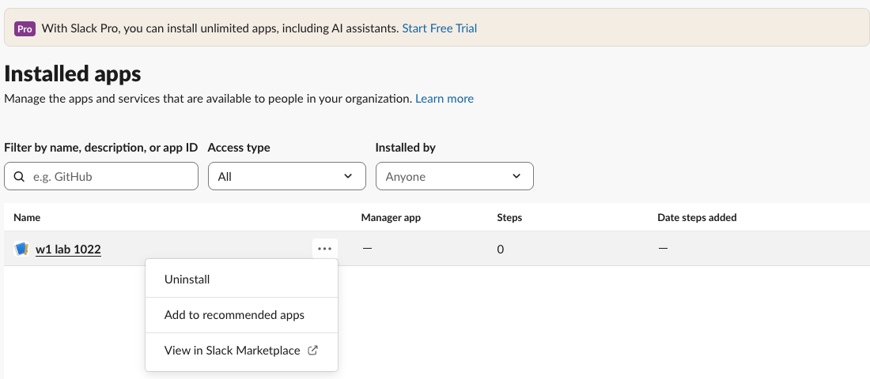870x379 pixels.
Task: Click the Installed apps heading
Action: (73, 73)
